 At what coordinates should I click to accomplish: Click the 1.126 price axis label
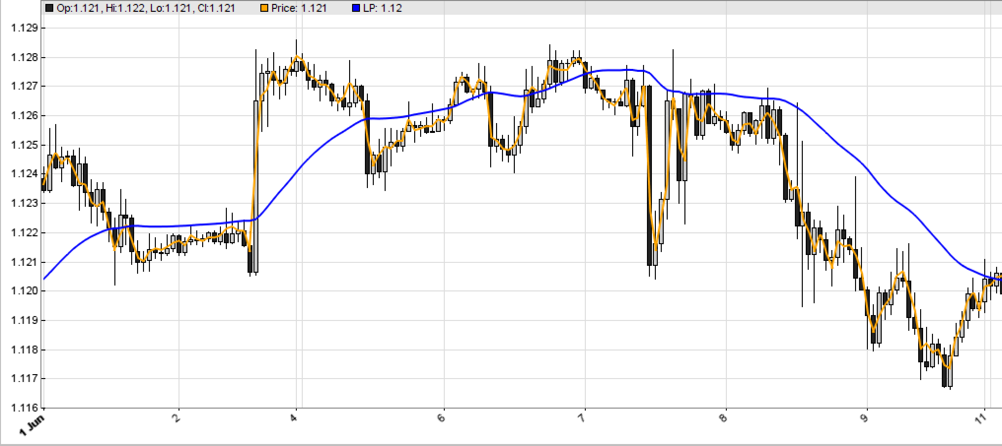tap(24, 116)
